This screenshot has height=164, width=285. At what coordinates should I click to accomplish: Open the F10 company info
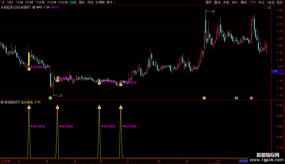click(253, 2)
